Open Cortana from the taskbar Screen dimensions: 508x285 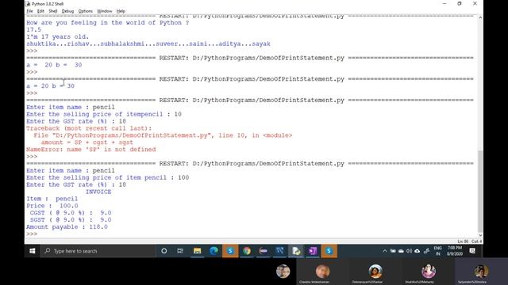pos(164,251)
